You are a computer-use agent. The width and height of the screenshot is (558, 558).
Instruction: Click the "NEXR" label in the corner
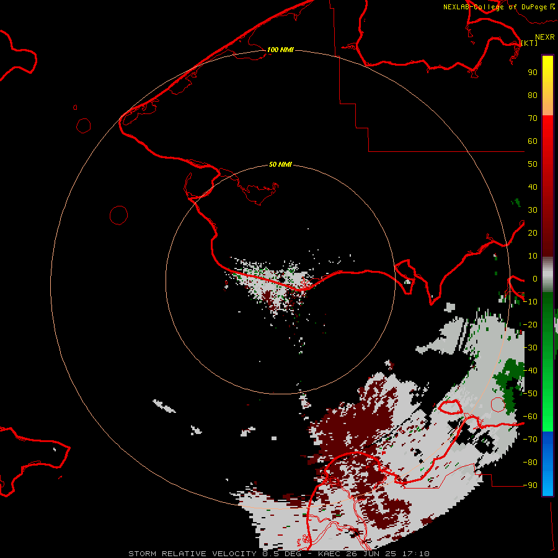[x=545, y=37]
